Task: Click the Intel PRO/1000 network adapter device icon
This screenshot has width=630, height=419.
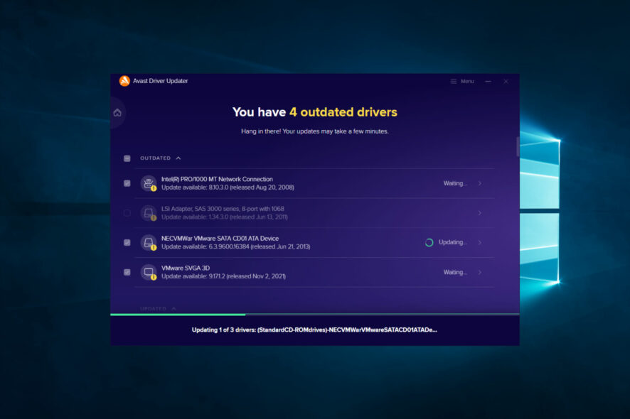Action: click(149, 183)
